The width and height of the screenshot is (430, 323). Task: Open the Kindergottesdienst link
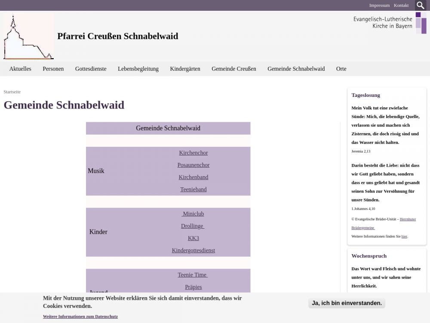(193, 251)
